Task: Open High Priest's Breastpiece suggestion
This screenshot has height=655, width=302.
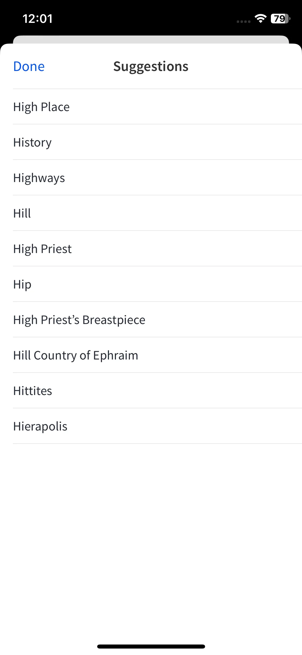Action: click(157, 320)
